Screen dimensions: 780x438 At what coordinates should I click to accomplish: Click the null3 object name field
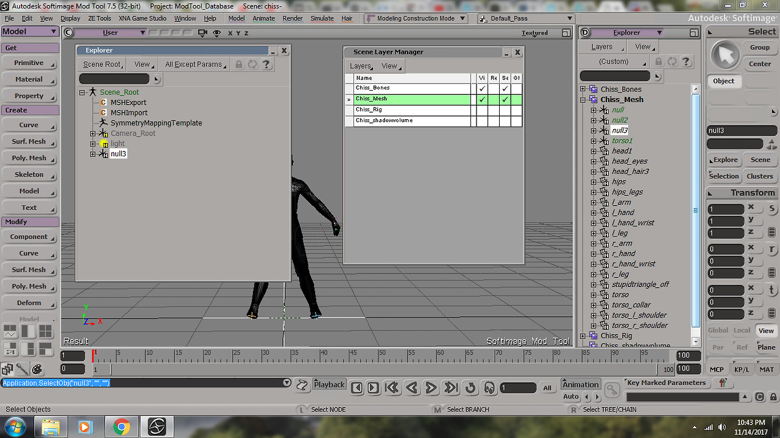[742, 130]
